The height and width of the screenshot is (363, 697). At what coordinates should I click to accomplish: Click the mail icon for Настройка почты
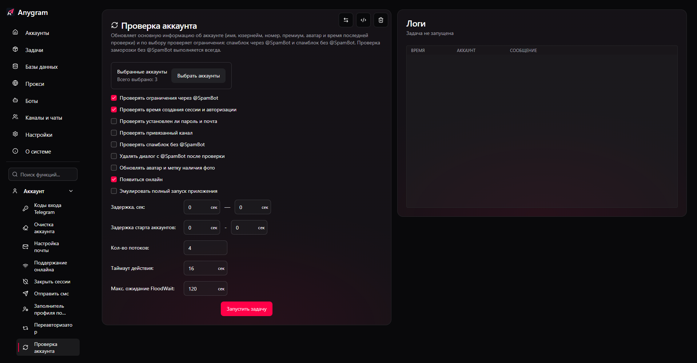(25, 247)
